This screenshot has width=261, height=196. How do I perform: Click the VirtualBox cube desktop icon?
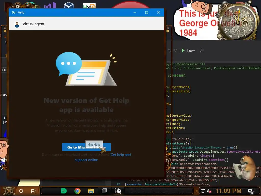click(x=69, y=5)
